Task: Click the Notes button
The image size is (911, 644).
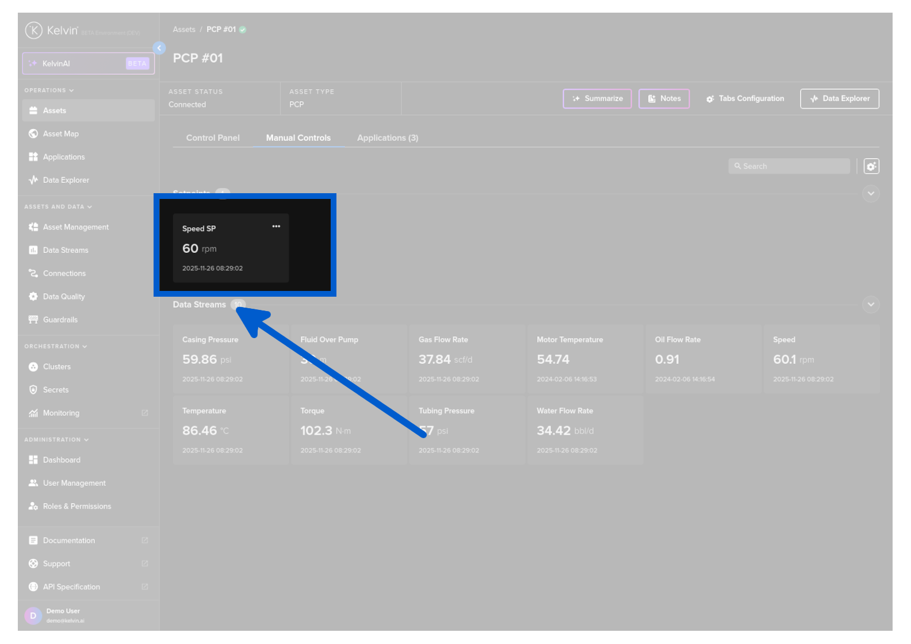Action: tap(664, 99)
